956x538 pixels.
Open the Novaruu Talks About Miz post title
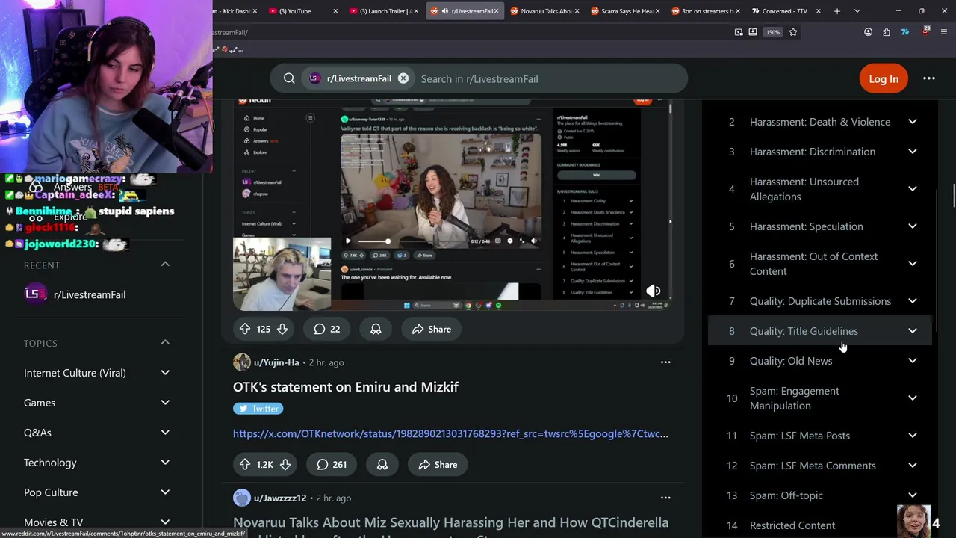coord(450,522)
